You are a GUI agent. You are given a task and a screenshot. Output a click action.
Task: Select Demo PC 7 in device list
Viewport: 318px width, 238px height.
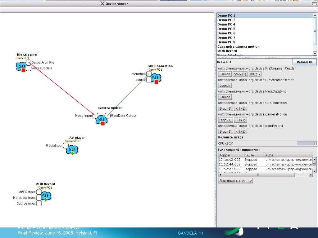265,38
